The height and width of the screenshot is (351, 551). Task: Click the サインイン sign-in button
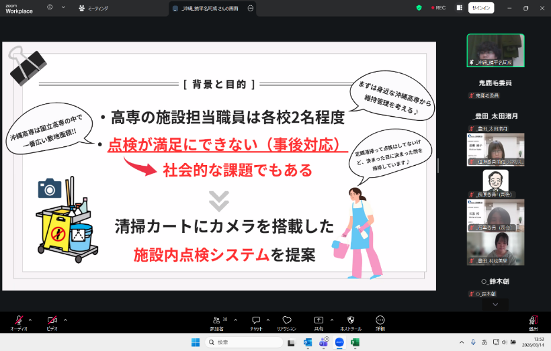click(x=480, y=7)
